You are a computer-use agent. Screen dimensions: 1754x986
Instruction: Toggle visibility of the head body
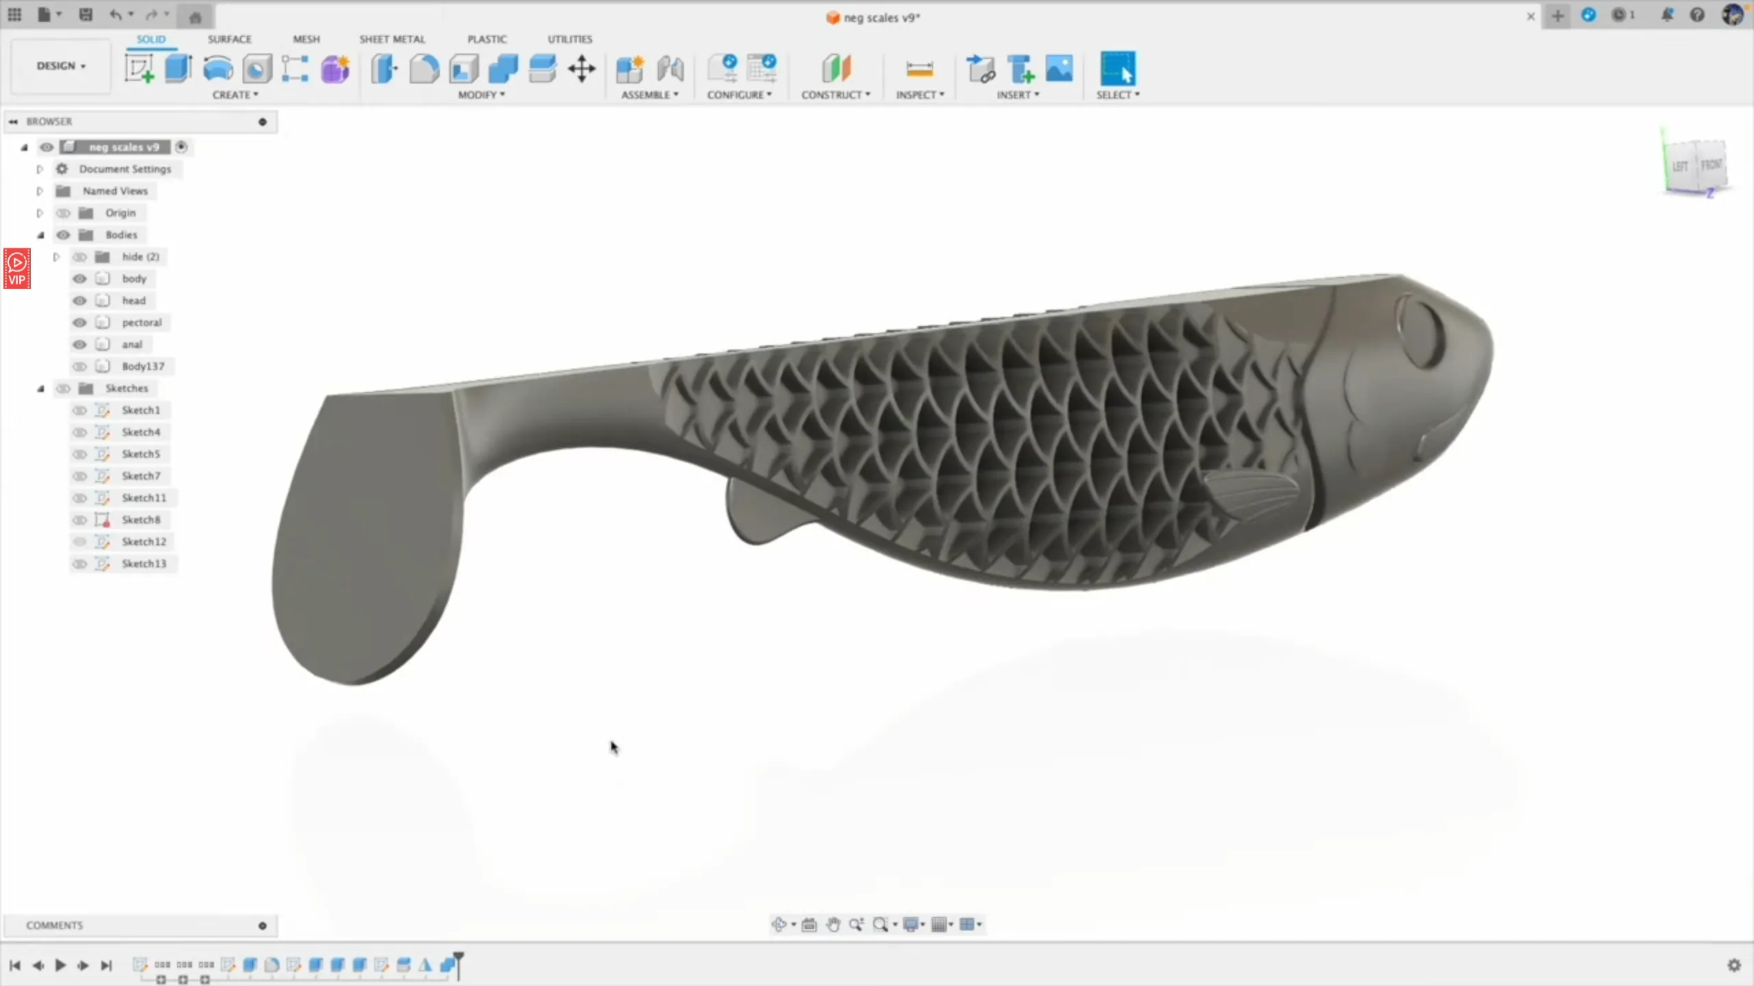click(79, 301)
